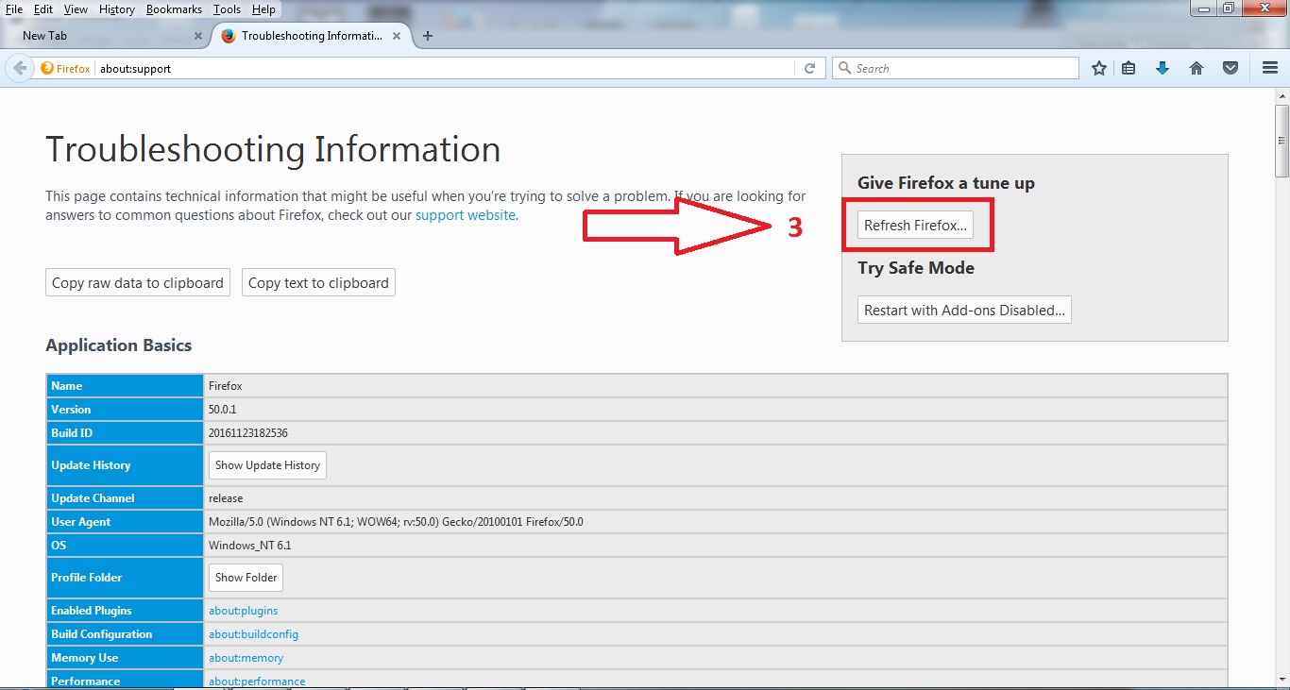This screenshot has height=690, width=1290.
Task: Click the Back arrow navigation button
Action: click(x=20, y=68)
